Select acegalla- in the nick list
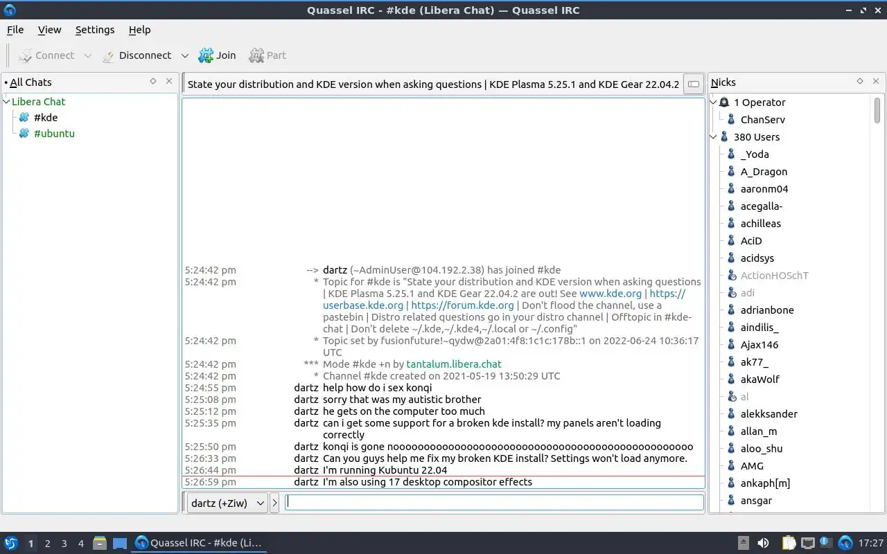 coord(762,206)
